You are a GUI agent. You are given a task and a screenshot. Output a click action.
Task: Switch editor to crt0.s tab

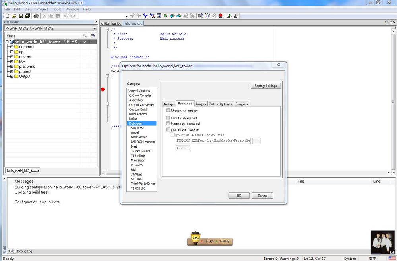[105, 23]
